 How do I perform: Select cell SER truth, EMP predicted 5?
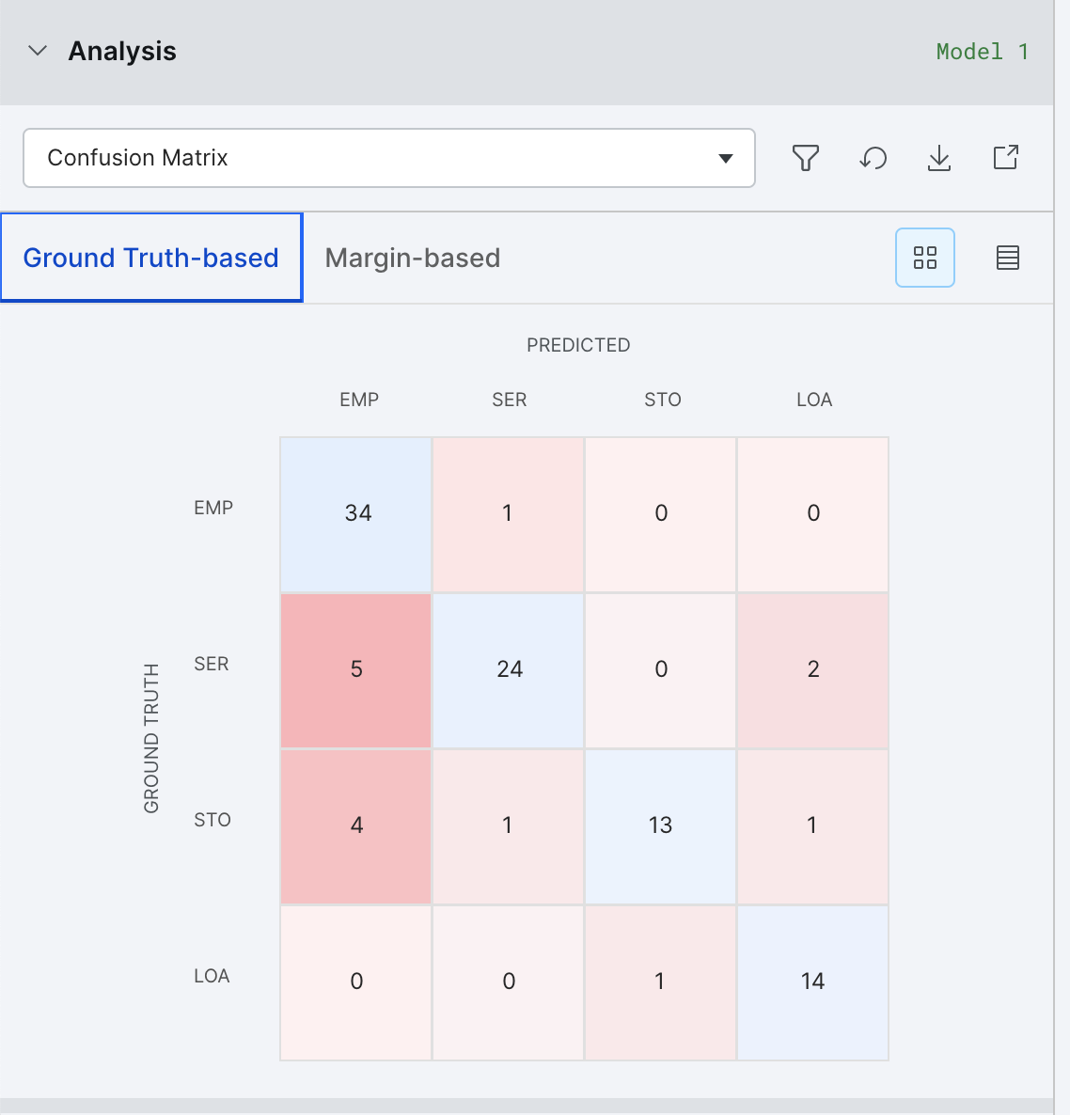[x=356, y=670]
